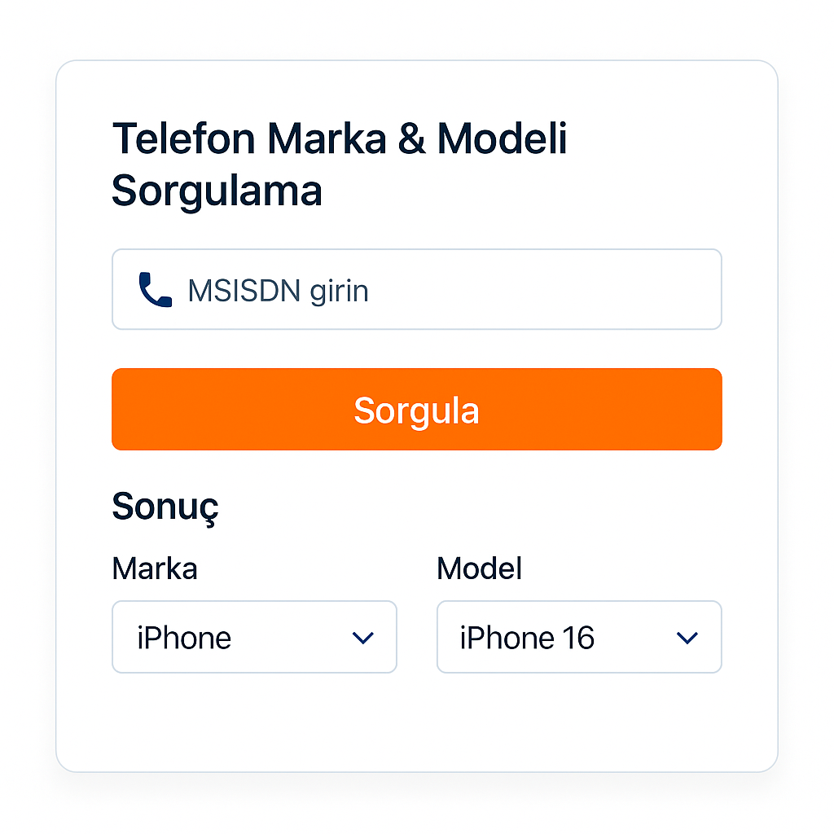834x834 pixels.
Task: Click the iPhone 16 value text
Action: coord(527,638)
